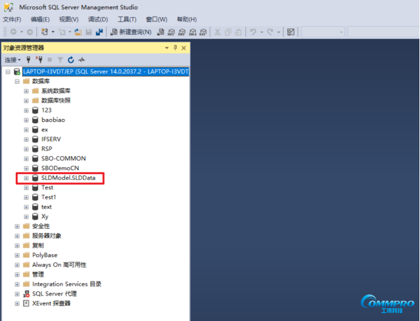The height and width of the screenshot is (321, 420).
Task: Close the Object Explorer panel
Action: (184, 47)
